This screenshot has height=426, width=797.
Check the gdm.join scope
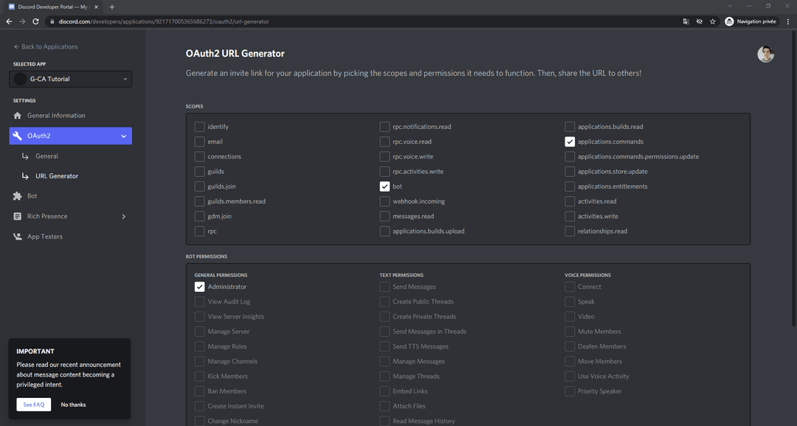(199, 216)
